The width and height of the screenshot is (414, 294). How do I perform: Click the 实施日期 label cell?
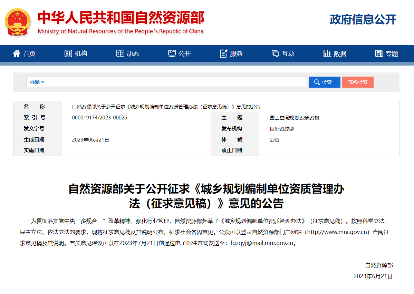(38, 150)
